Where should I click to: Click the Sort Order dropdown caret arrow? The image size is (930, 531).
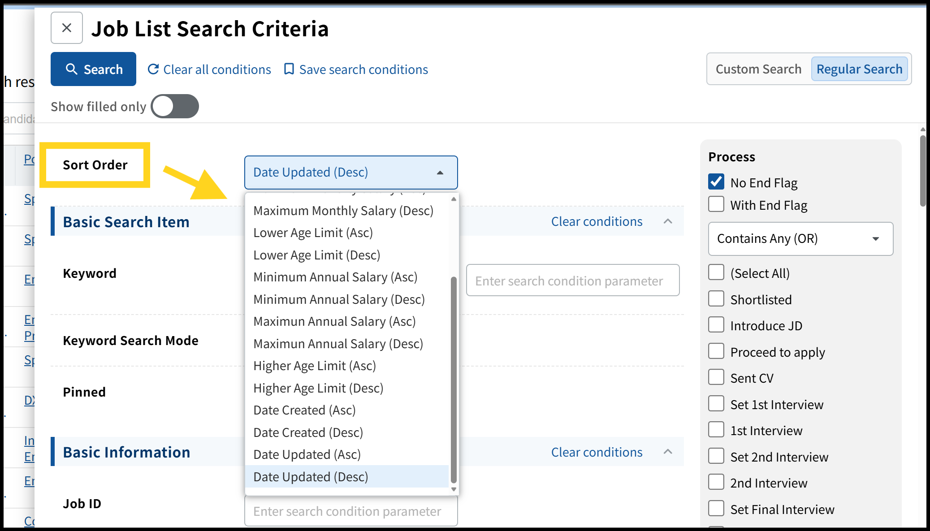[440, 173]
